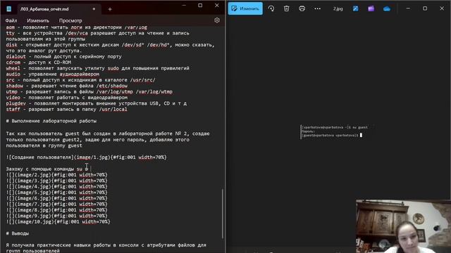
Task: Close the Л03_Арбатова_отчёт.md tab
Action: click(94, 9)
